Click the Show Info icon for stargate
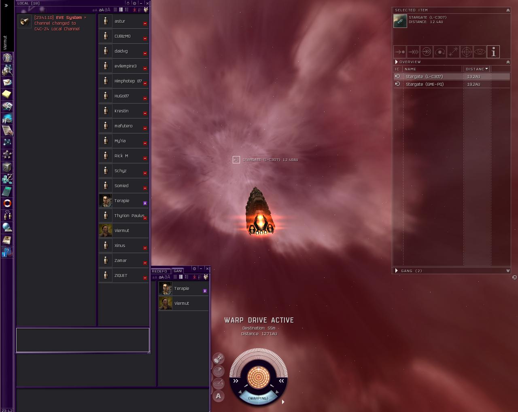This screenshot has width=518, height=412. (x=493, y=52)
